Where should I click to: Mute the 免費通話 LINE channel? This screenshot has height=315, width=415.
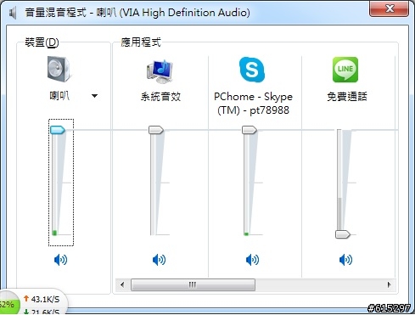tap(345, 260)
